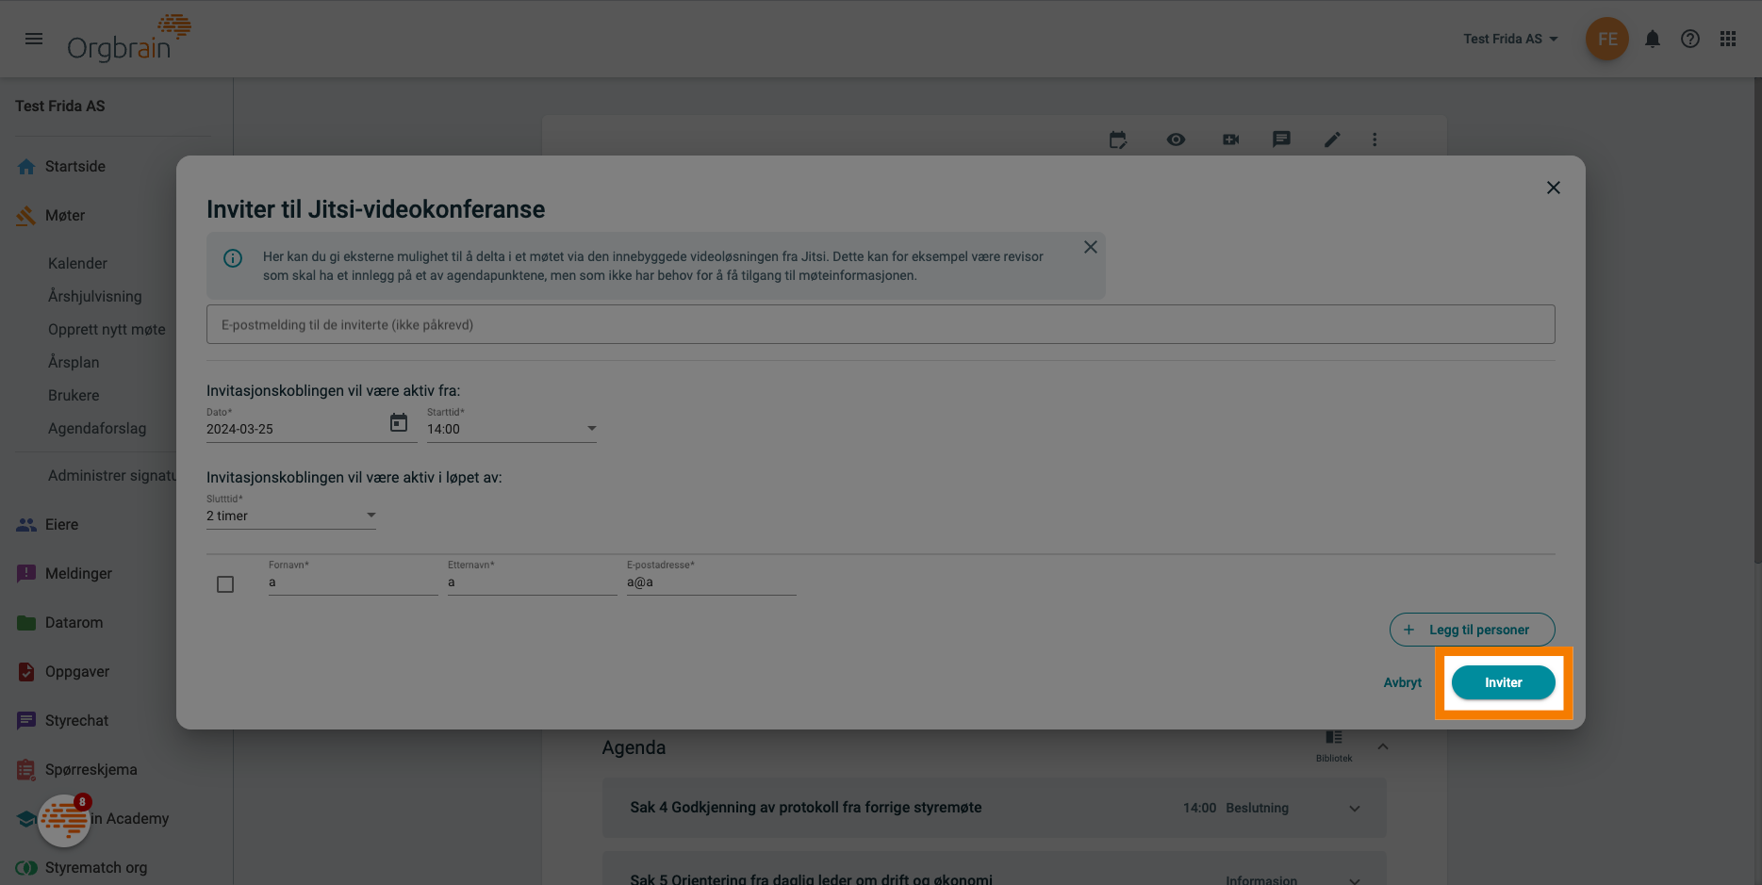Open Brukere in the sidebar
This screenshot has height=885, width=1762.
(x=74, y=396)
